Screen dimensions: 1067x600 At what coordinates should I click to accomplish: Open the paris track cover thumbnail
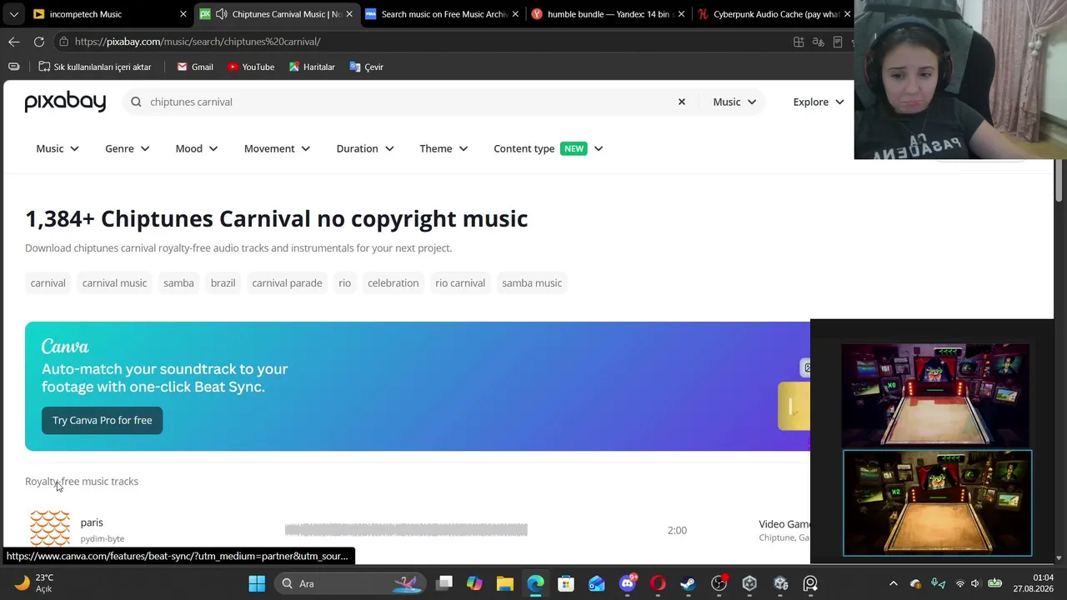tap(50, 528)
